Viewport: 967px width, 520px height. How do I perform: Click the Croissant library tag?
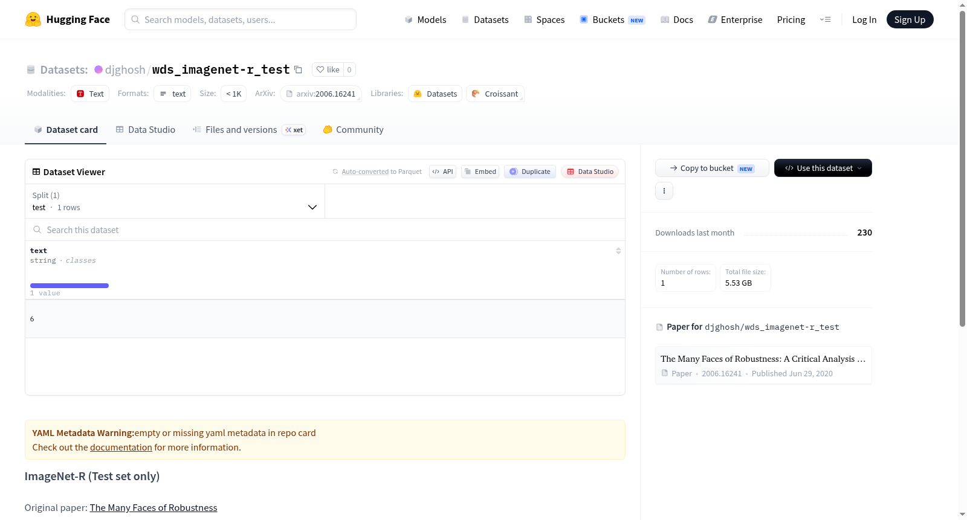coord(495,94)
